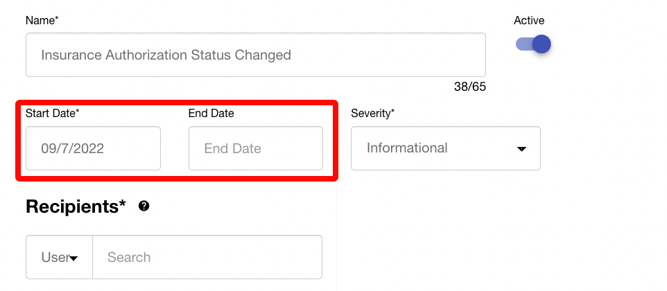The height and width of the screenshot is (291, 667).
Task: Click into the Name text field
Action: (x=255, y=55)
